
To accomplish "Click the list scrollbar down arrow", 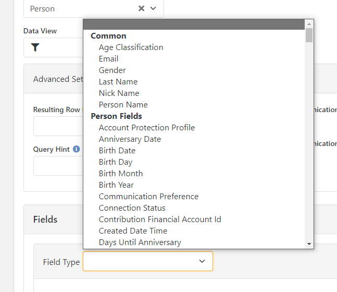I will pos(309,244).
